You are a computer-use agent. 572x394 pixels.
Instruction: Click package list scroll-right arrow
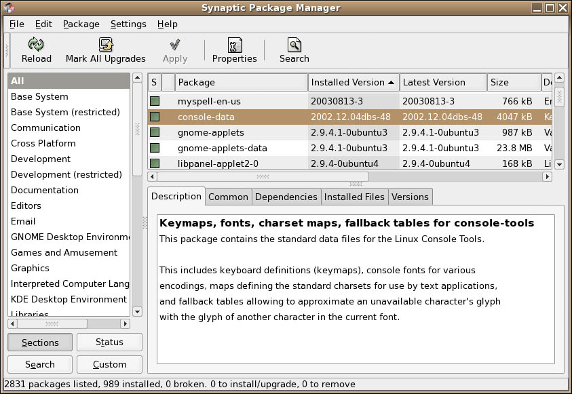tap(547, 177)
